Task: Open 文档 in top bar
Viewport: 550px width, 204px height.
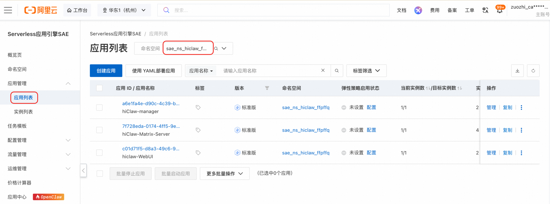Action: [402, 11]
